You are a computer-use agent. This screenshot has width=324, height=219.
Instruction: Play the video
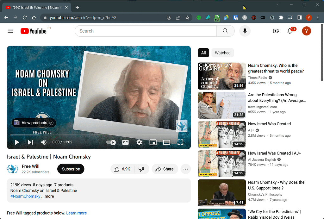[x=17, y=142]
